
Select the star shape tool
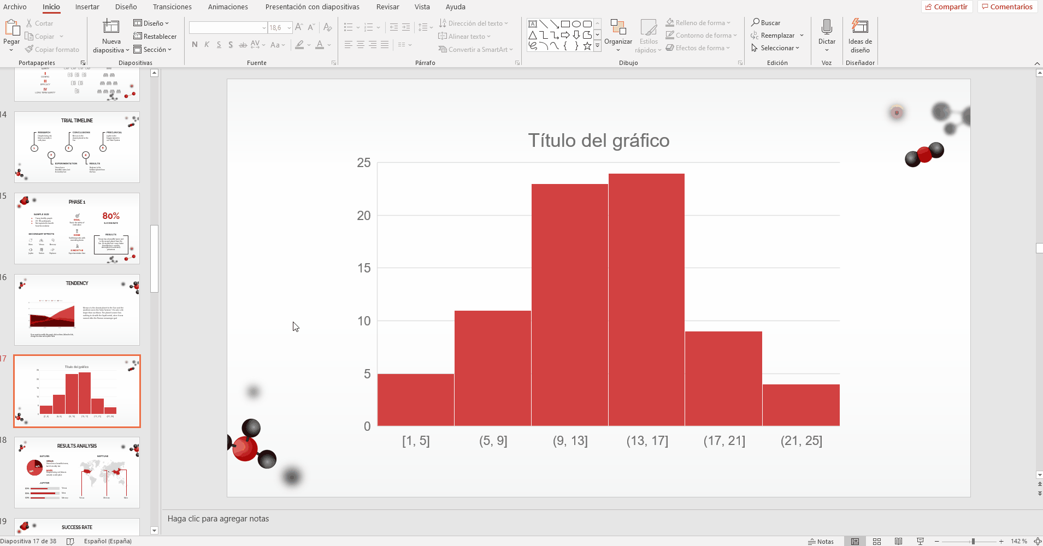click(587, 46)
